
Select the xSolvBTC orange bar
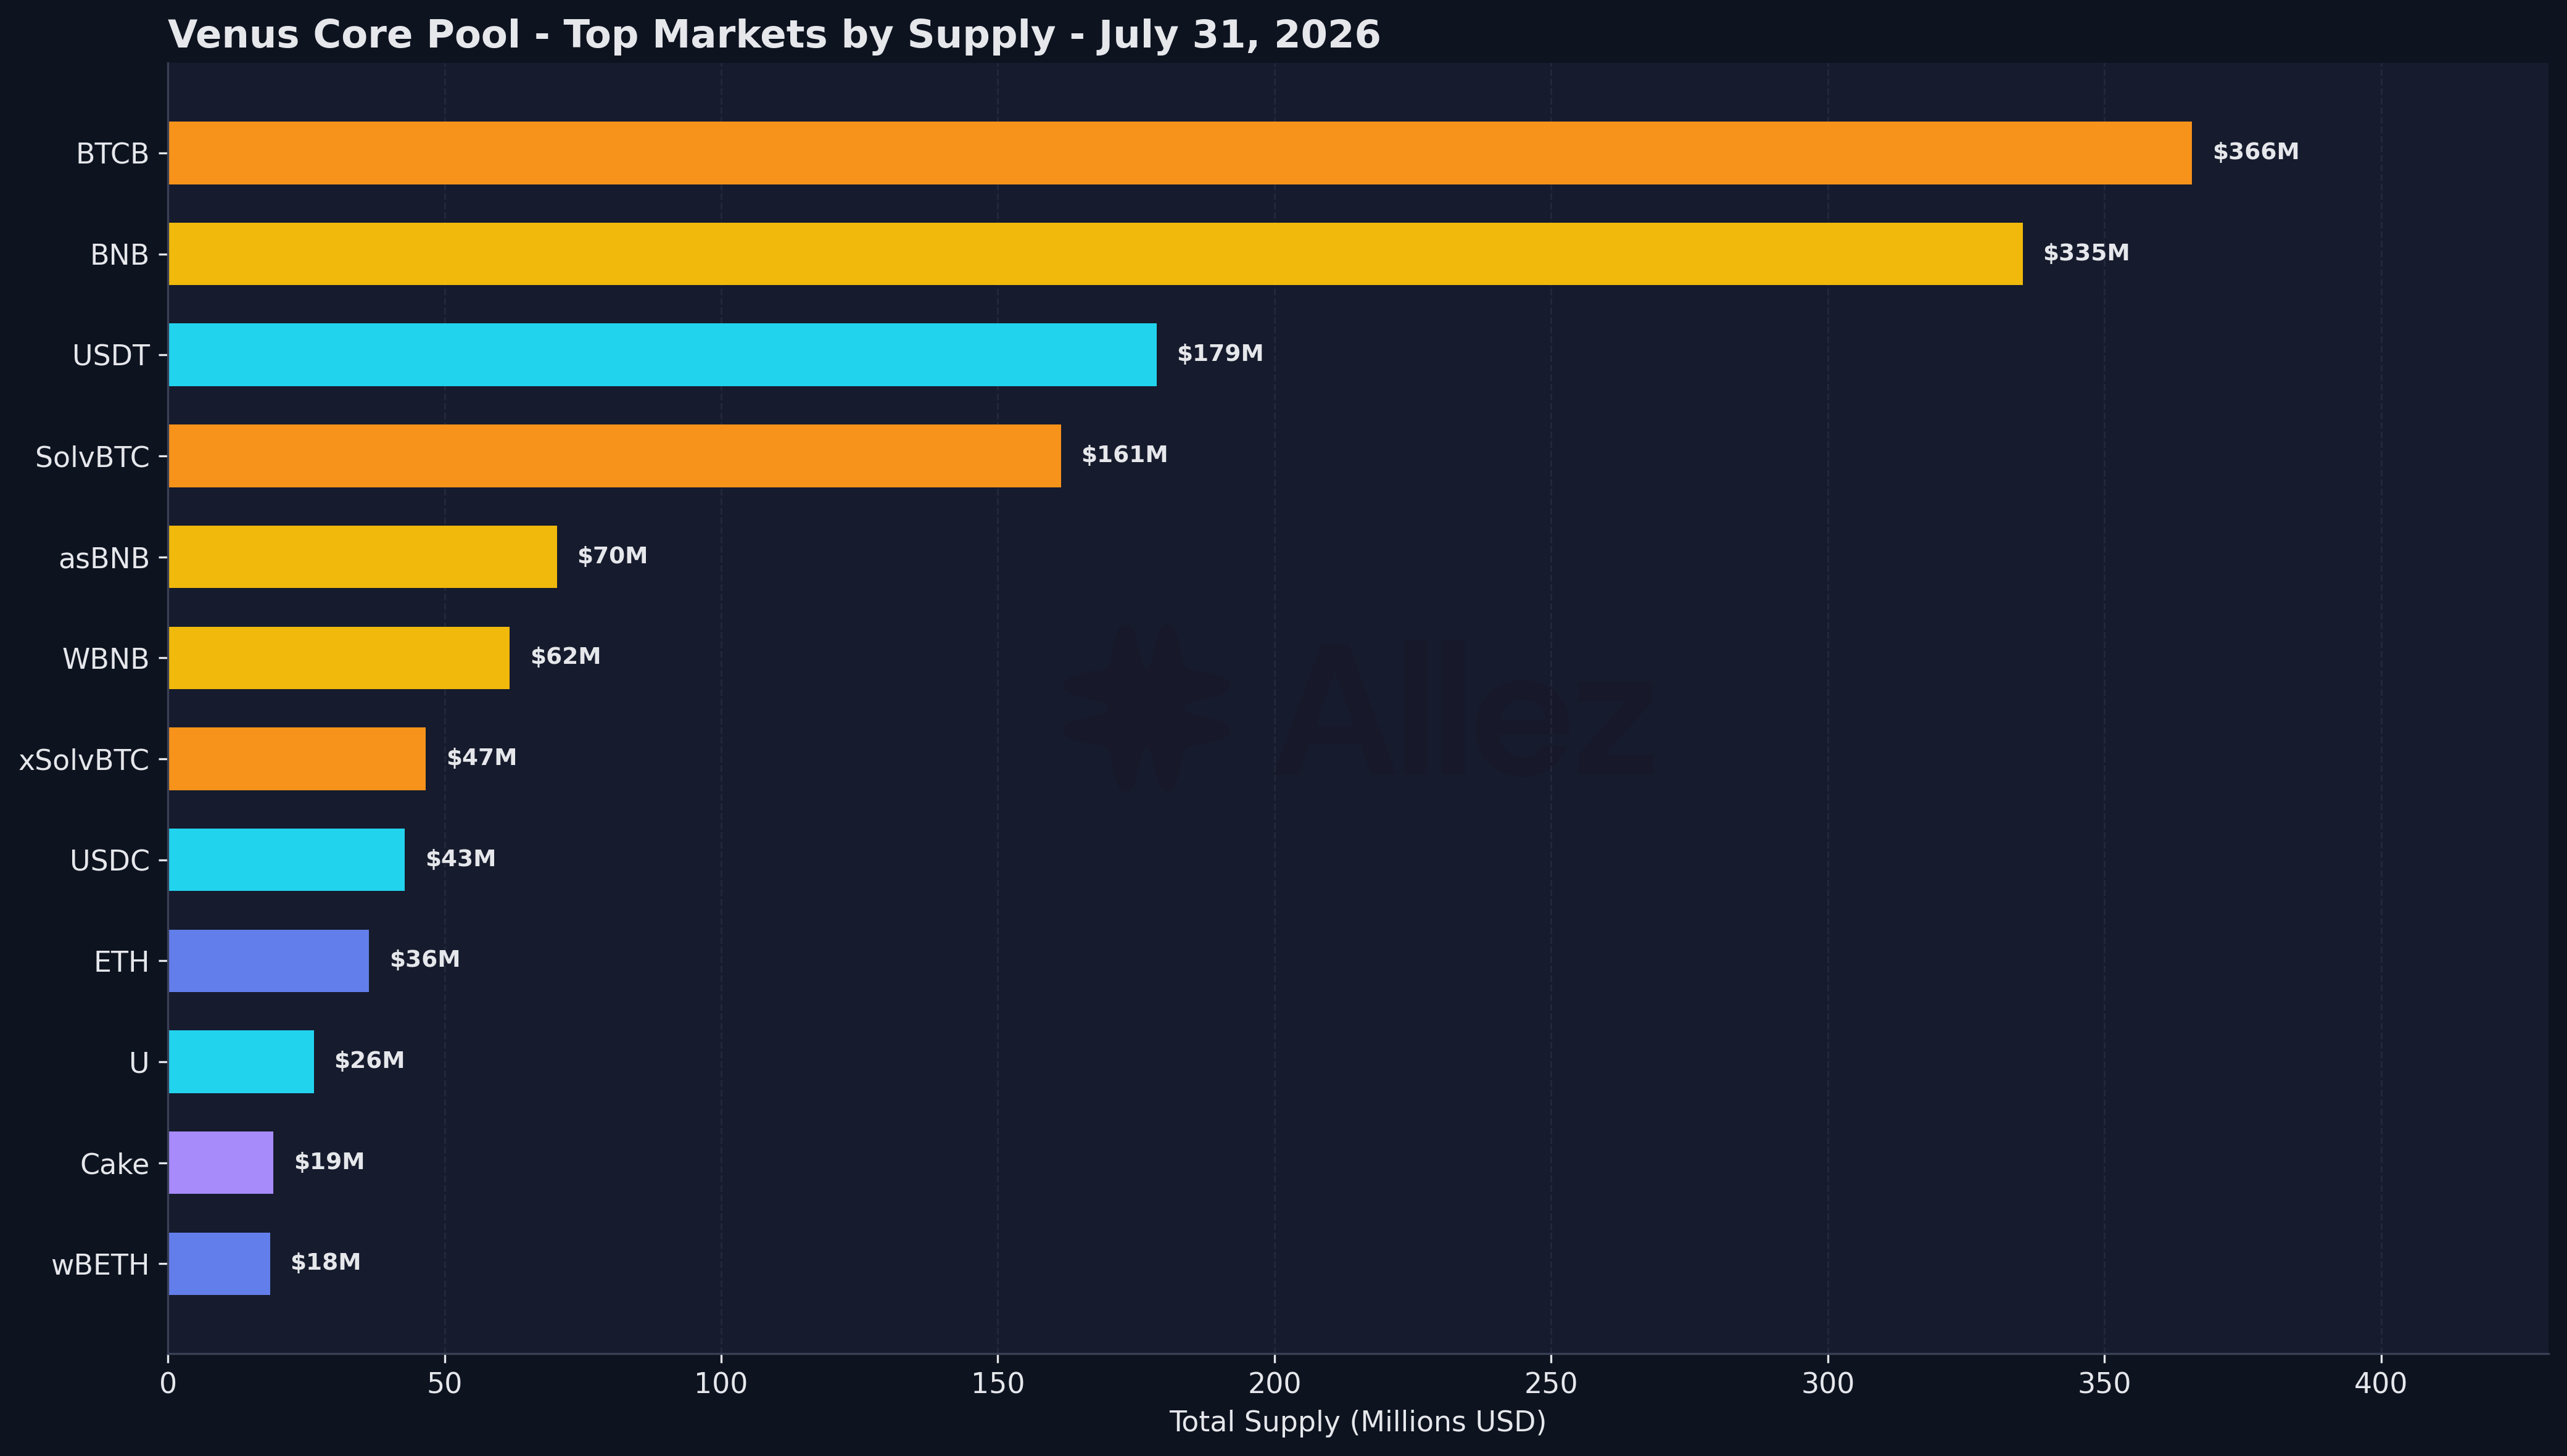click(296, 759)
